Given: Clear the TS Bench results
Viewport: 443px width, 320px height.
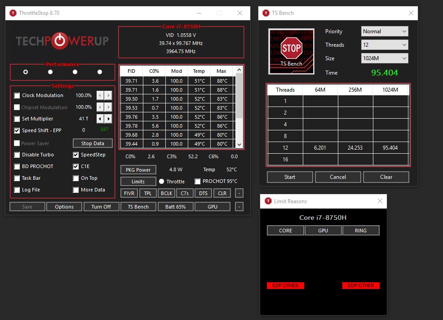Looking at the screenshot, I should [386, 177].
